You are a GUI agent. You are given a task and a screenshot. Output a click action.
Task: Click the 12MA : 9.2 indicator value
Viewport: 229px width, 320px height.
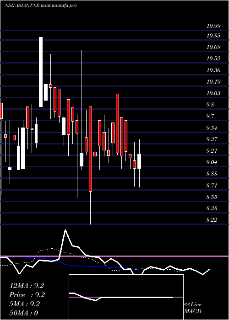tap(27, 286)
